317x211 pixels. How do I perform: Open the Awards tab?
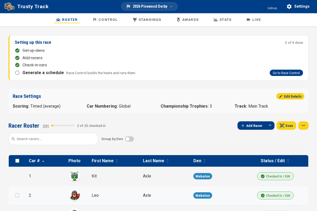click(188, 20)
